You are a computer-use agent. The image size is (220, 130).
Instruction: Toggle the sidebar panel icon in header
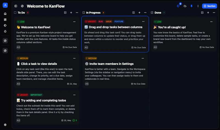pyautogui.click(x=16, y=6)
